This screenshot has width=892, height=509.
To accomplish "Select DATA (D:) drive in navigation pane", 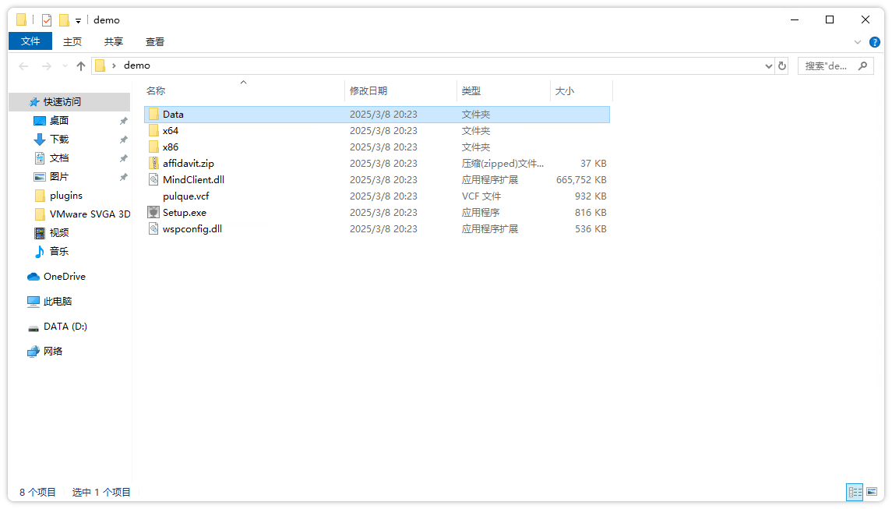I will [65, 327].
